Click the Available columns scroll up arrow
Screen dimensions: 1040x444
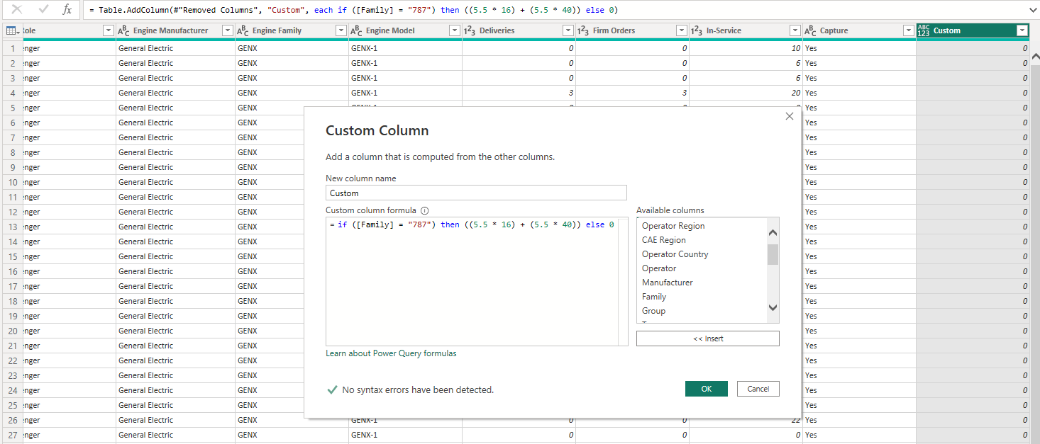click(x=773, y=233)
